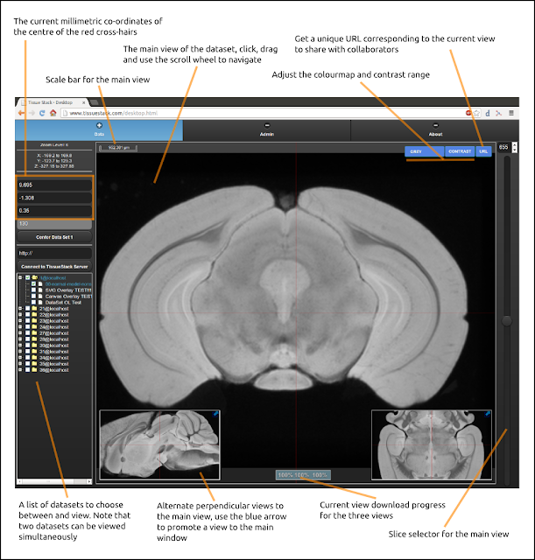Promote sagittal thumbnail with its blue arrow

coord(215,414)
